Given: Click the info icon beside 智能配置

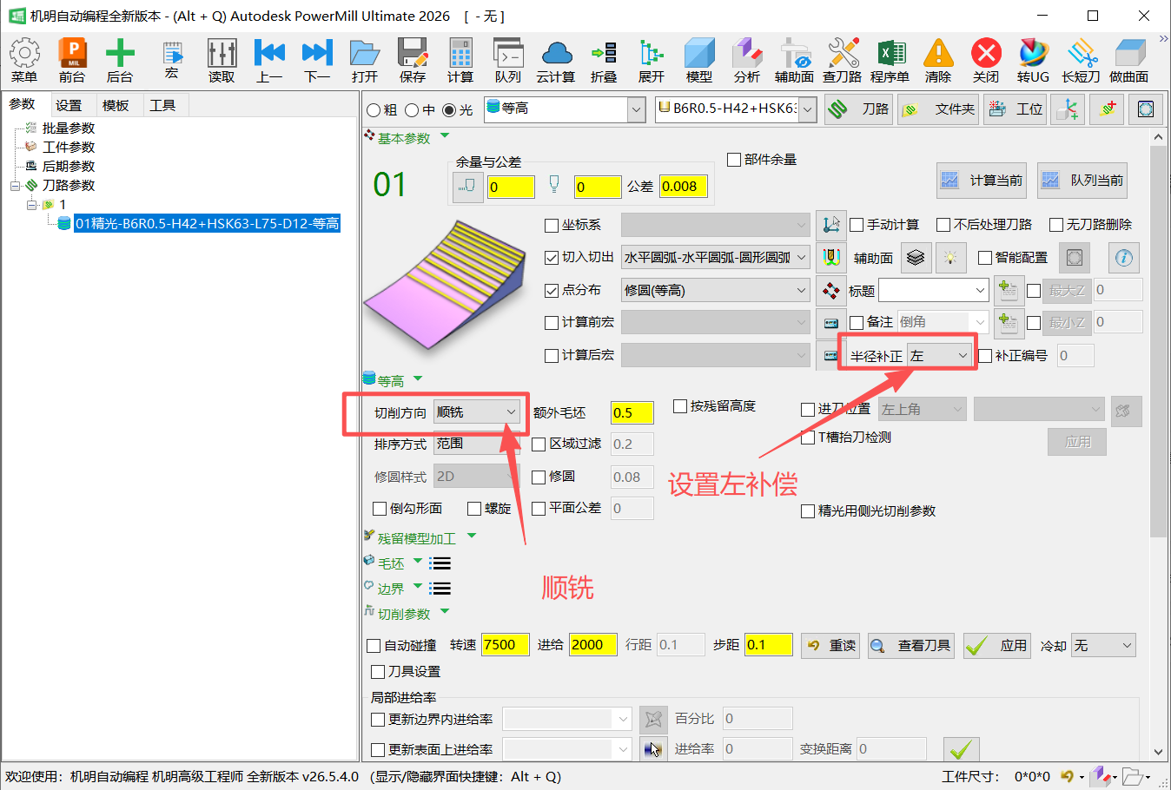Looking at the screenshot, I should 1124,258.
